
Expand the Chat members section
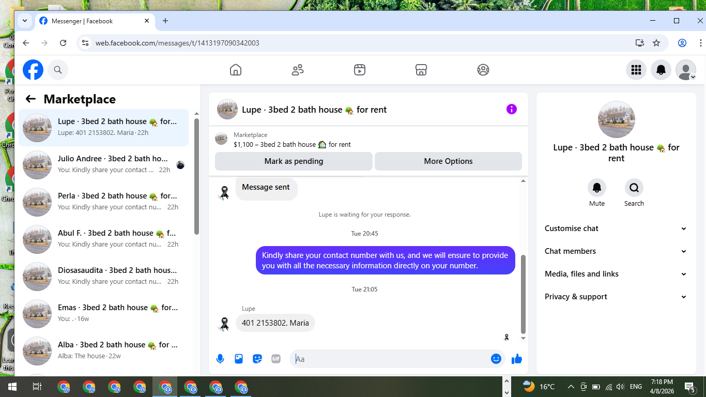point(616,251)
